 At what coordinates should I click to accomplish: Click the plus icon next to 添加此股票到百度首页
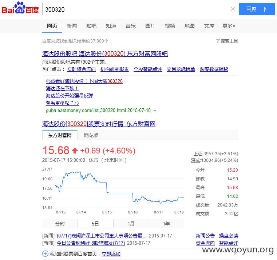click(45, 254)
